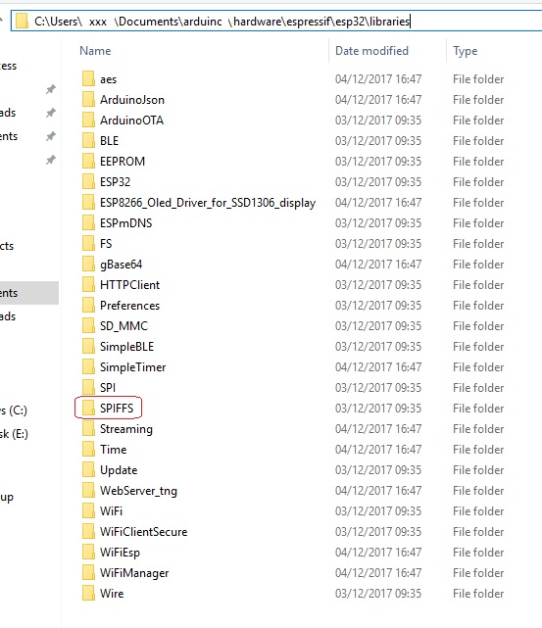
Task: Click the folder icon in the address bar
Action: [22, 21]
